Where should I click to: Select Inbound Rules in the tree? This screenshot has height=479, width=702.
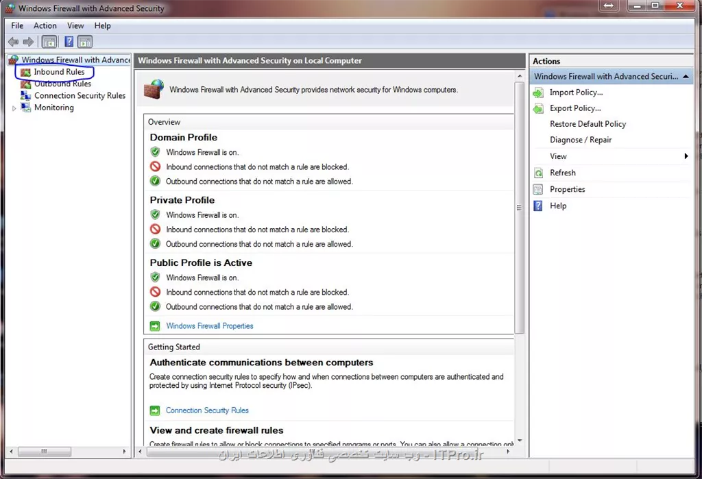[59, 72]
